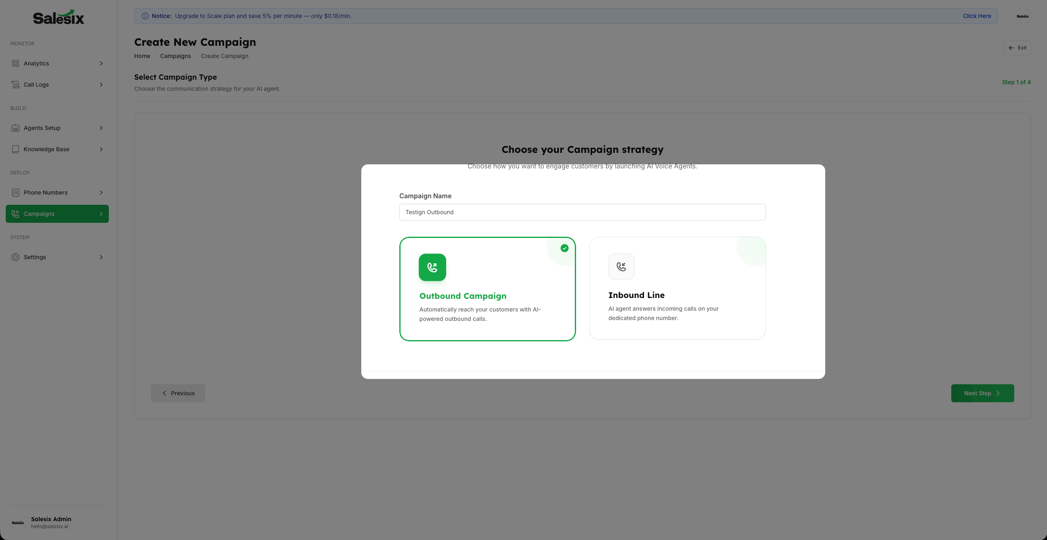Screen dimensions: 1047x540
Task: Expand the Settings section chevron
Action: point(101,257)
